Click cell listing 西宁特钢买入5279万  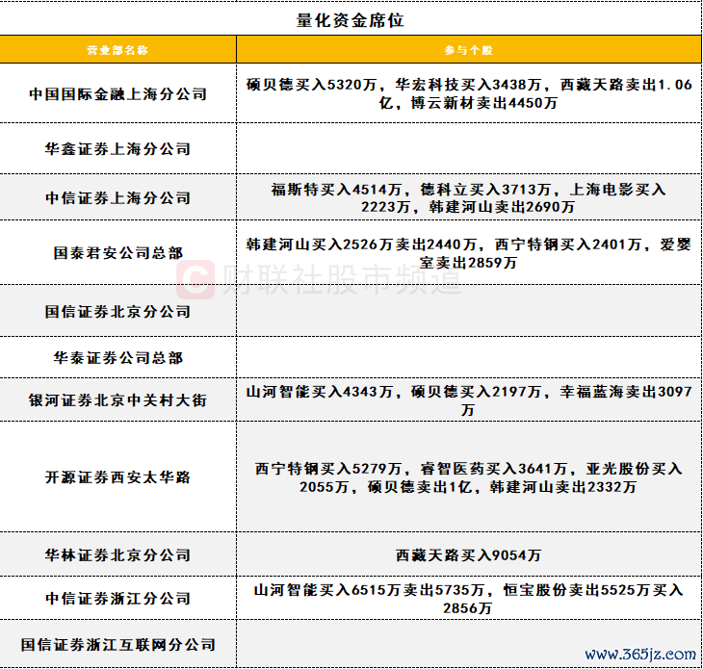click(469, 477)
